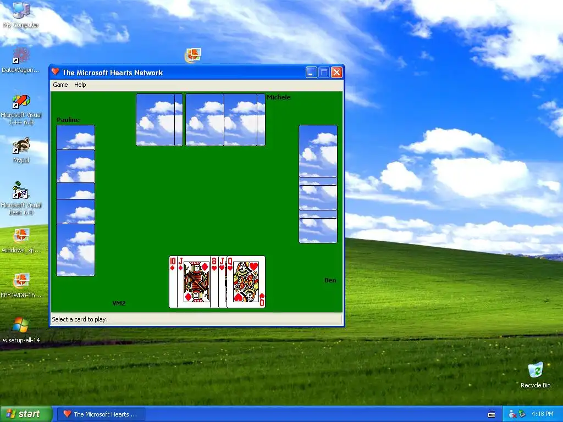Click Ben's top face-down card
Screen dimensions: 563x422
pyautogui.click(x=318, y=151)
